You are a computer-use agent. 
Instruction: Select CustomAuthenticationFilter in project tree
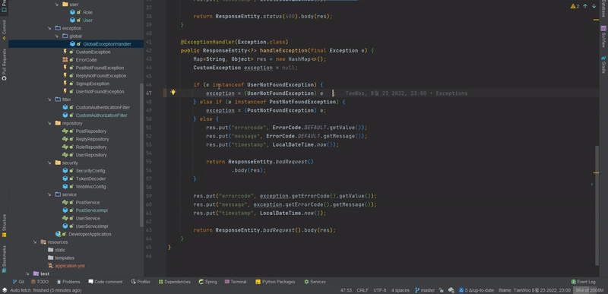click(103, 107)
